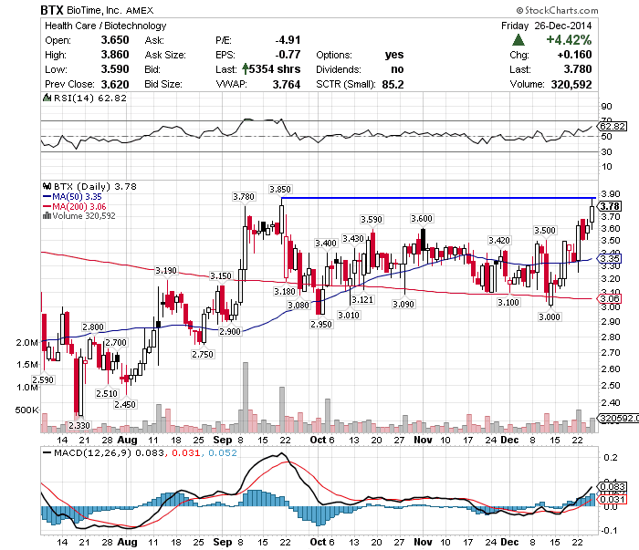Screen dimensions: 639x550
Task: Click the green up-triangle beside +4.42%
Action: click(518, 40)
